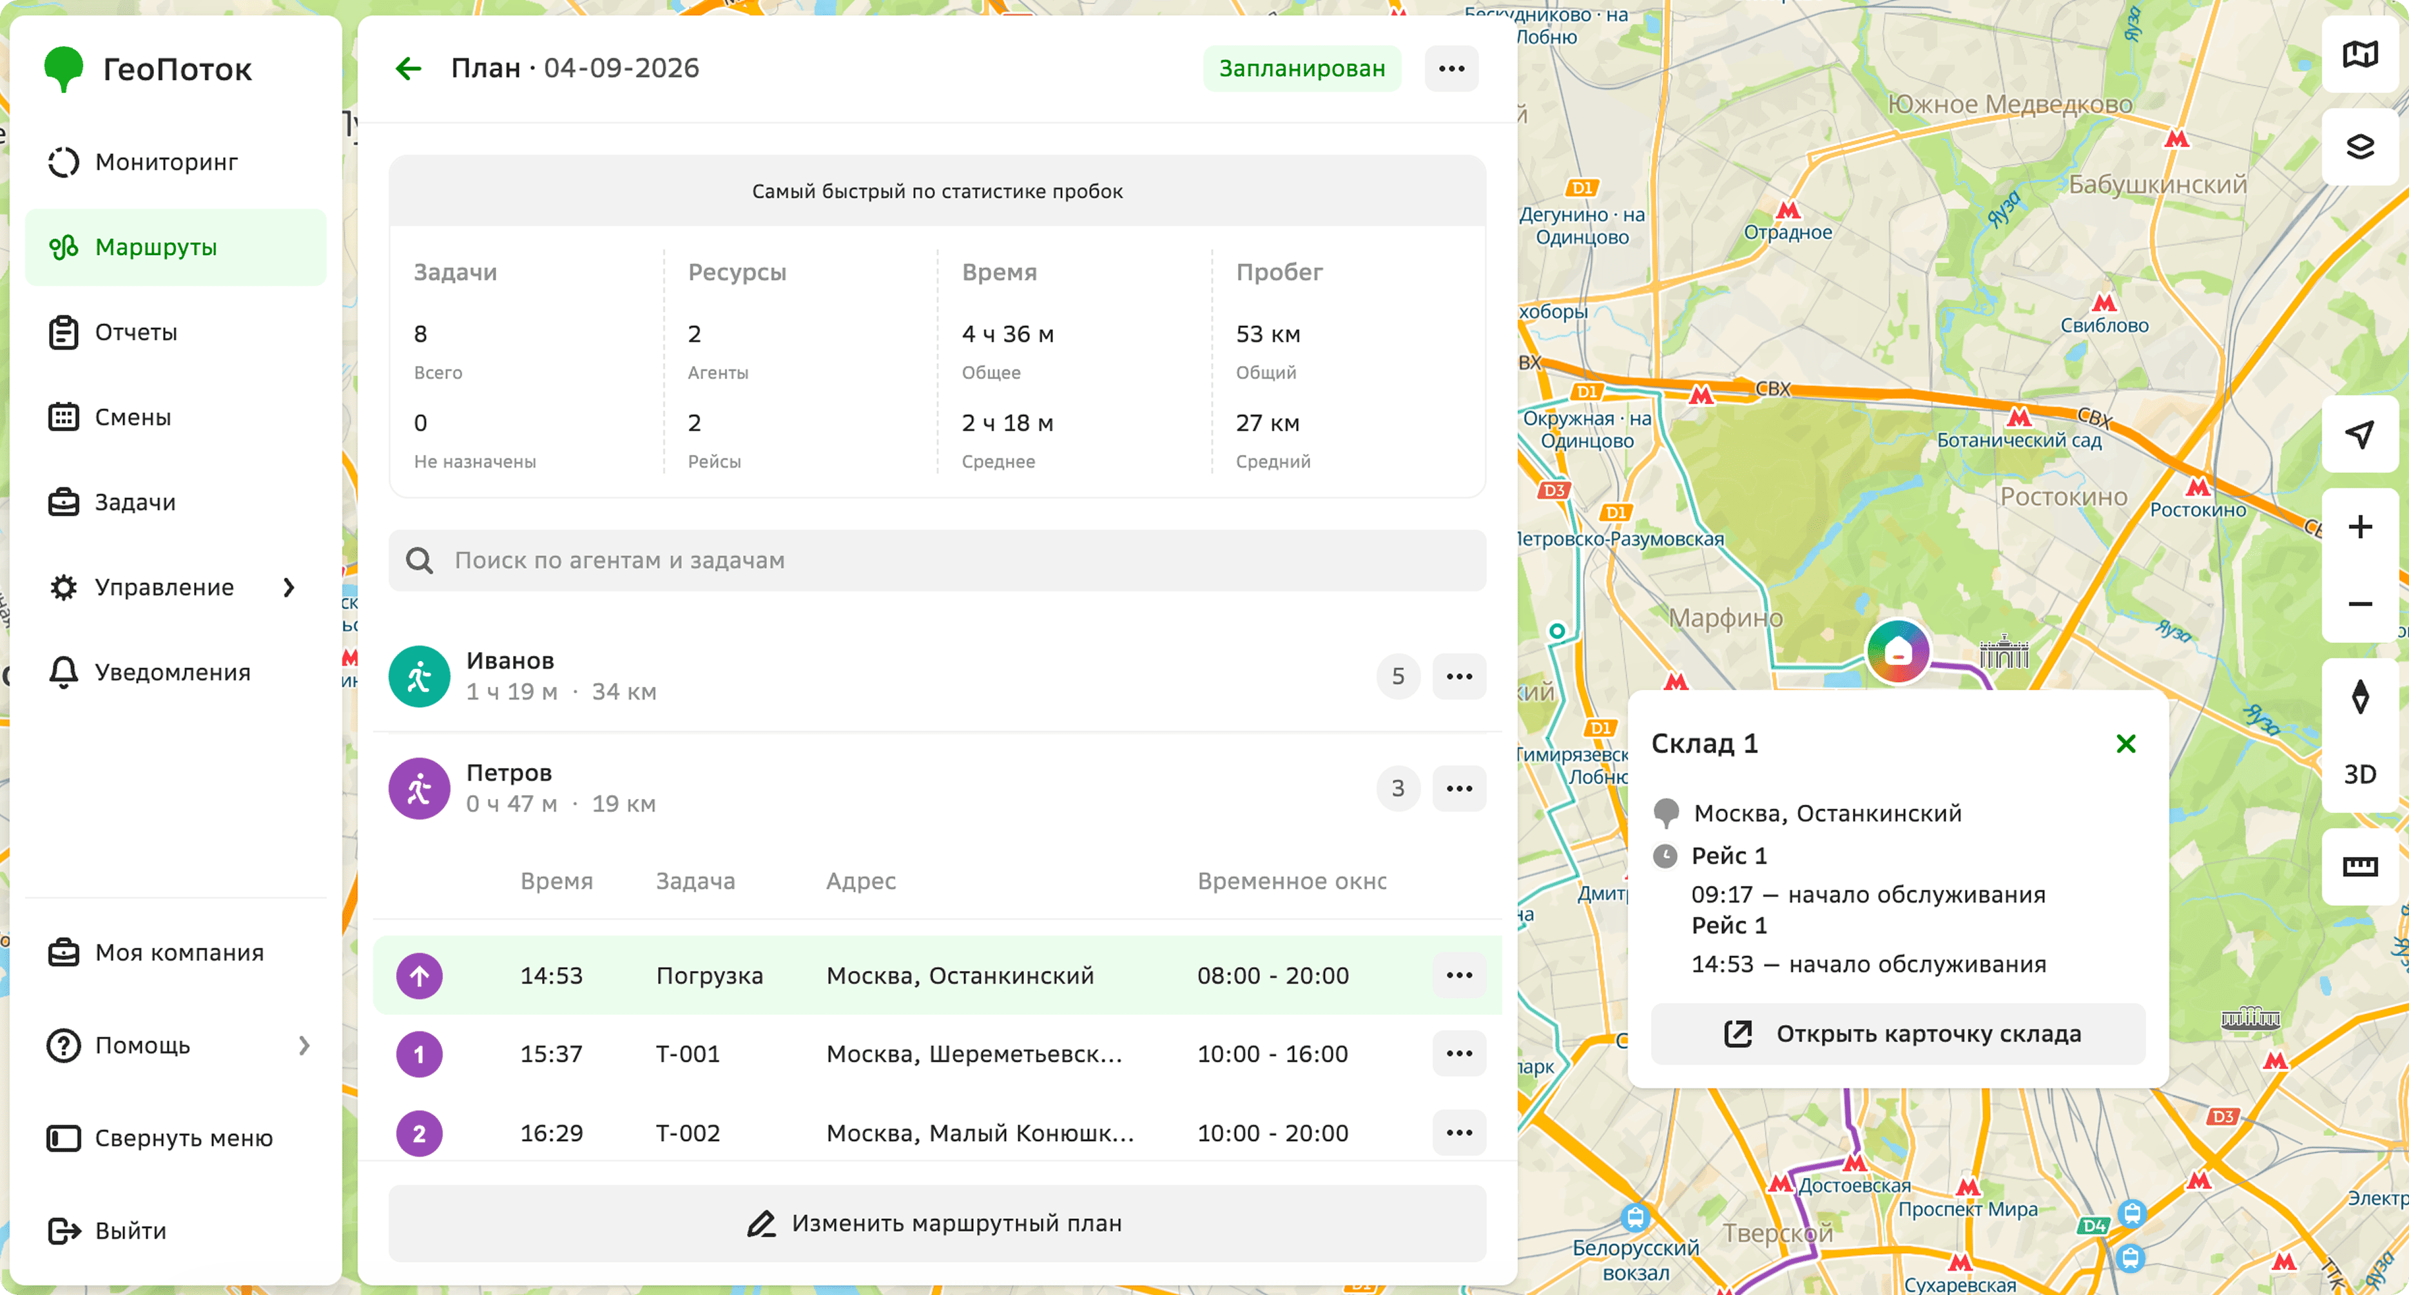2409x1295 pixels.
Task: Click Иванов running-agent avatar
Action: point(419,676)
